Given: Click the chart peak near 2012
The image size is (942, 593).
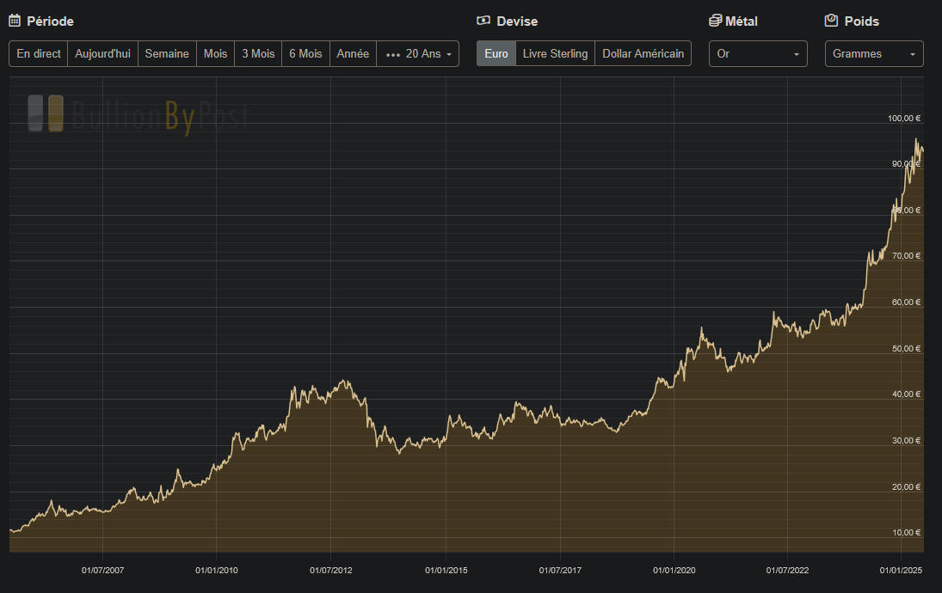Looking at the screenshot, I should pos(346,381).
